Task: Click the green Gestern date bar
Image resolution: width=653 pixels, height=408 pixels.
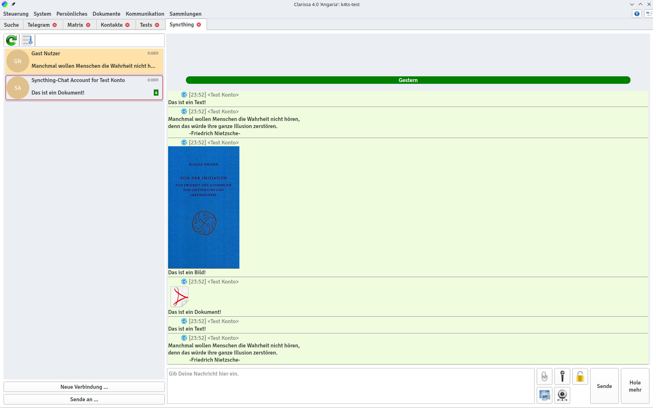Action: [408, 80]
